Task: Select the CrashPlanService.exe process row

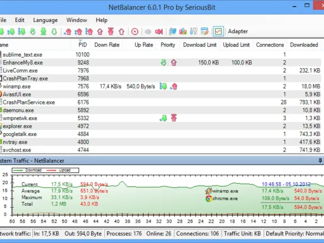Action: (29, 102)
